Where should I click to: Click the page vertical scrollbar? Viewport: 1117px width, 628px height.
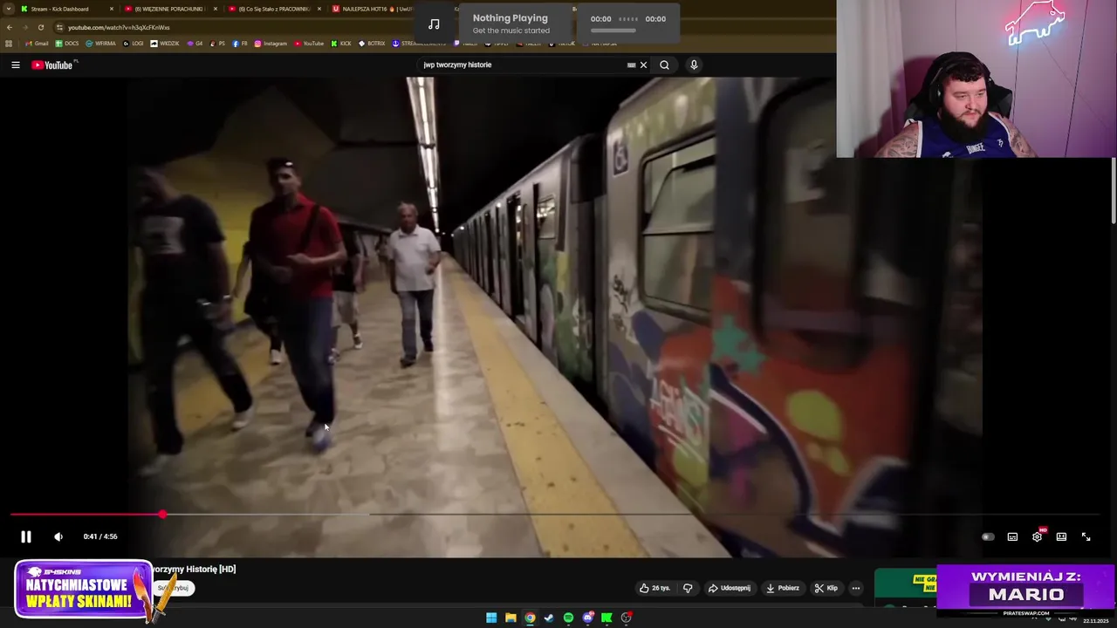point(1113,192)
